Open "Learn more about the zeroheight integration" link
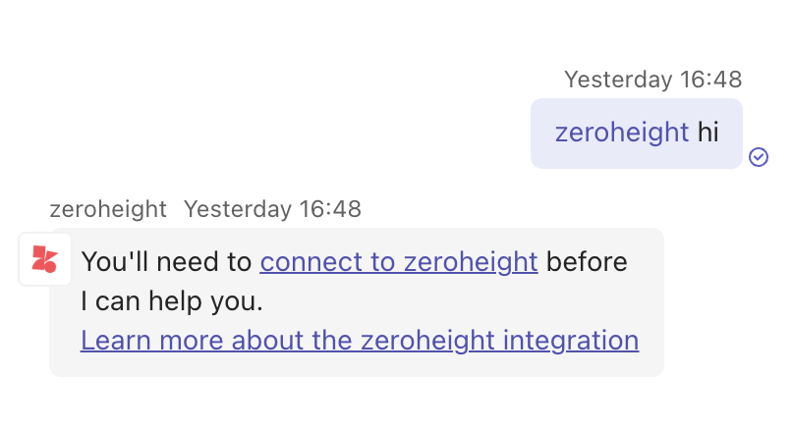Screen dimensions: 792x430 360,341
